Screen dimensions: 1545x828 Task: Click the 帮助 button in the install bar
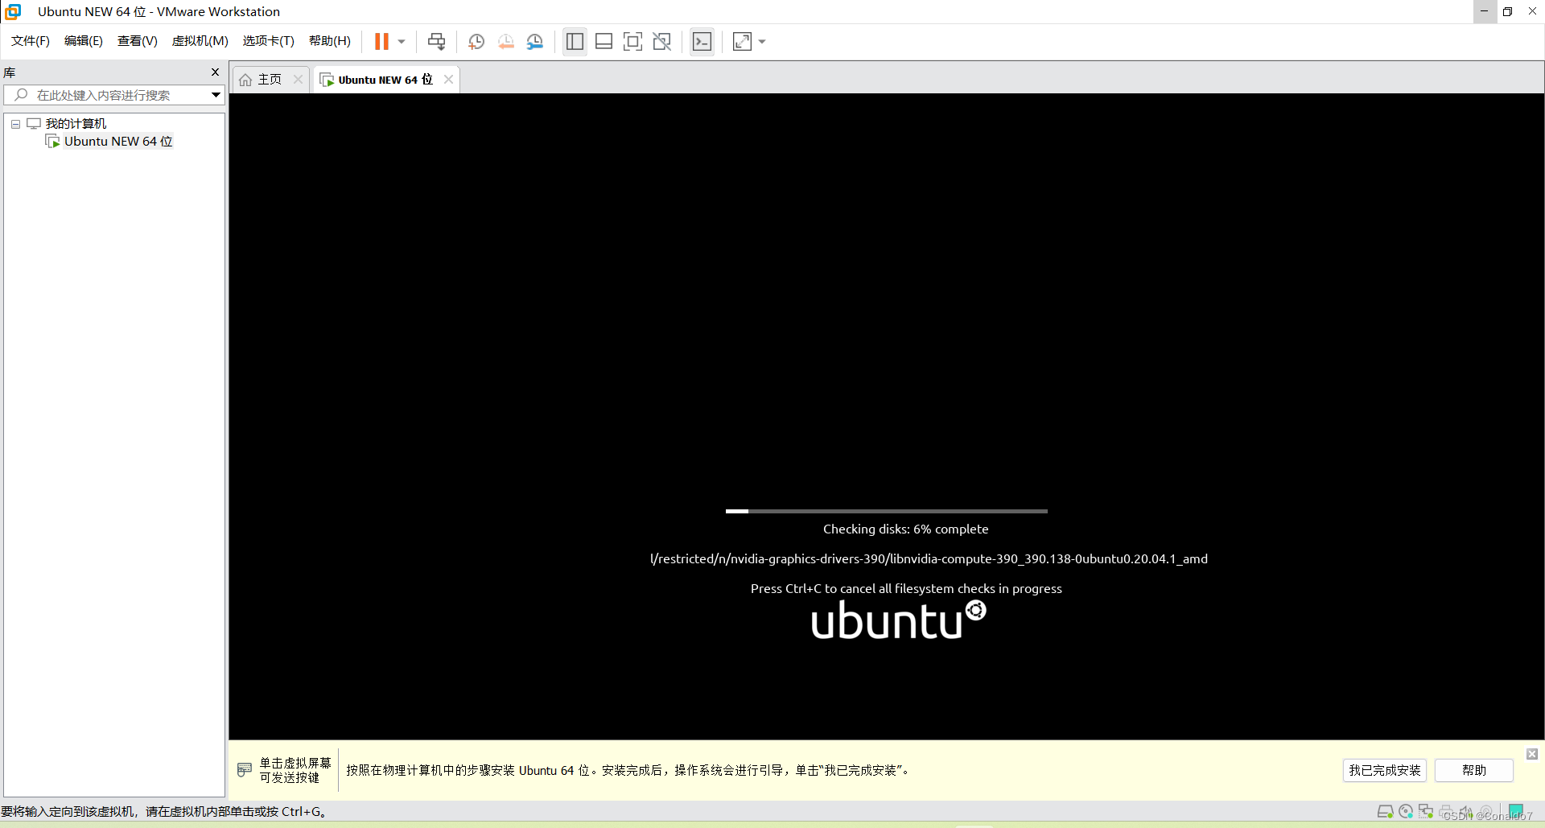pyautogui.click(x=1474, y=770)
